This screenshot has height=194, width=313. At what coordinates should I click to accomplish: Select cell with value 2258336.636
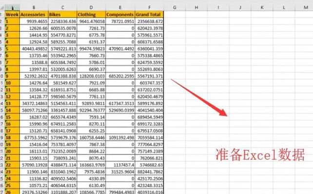62,22
